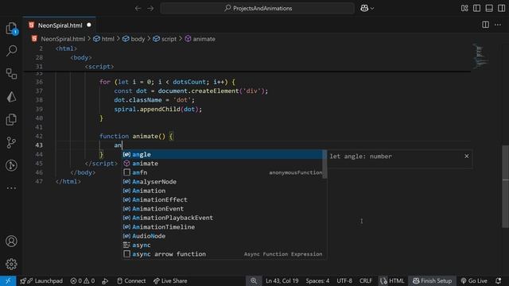
Task: Click Ln 43, Col 19 position indicator
Action: click(x=282, y=280)
